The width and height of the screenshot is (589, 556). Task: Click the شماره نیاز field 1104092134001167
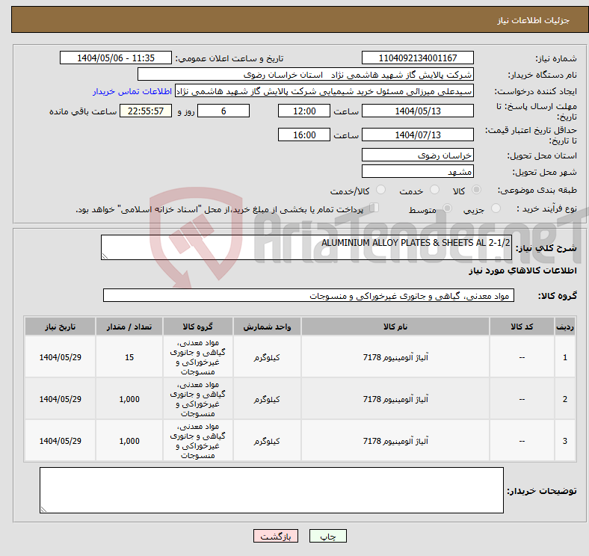pyautogui.click(x=418, y=58)
